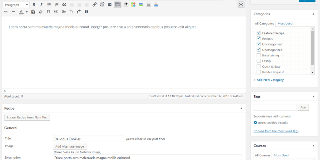
Task: Check the Quick & Easy category
Action: (x=259, y=66)
